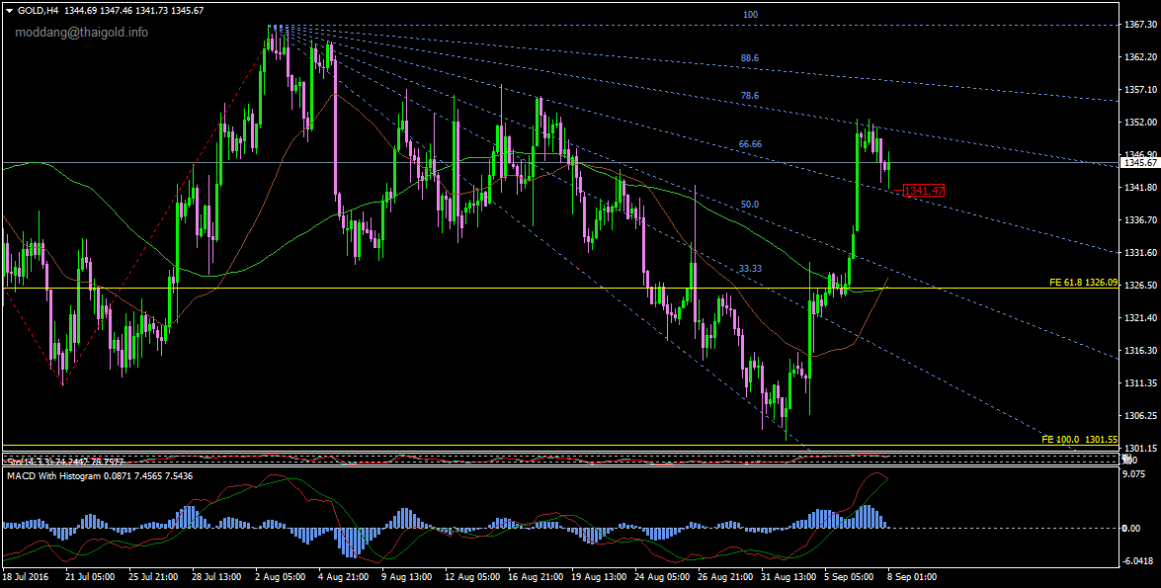This screenshot has height=588, width=1161.
Task: Select the FE 100.0 1301.55 label
Action: [1079, 439]
